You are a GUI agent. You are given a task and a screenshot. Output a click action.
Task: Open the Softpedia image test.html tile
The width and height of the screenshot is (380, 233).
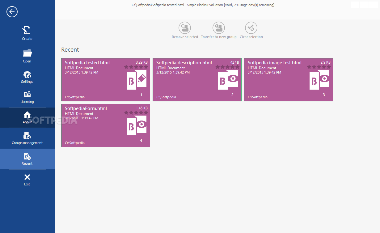[x=289, y=80]
